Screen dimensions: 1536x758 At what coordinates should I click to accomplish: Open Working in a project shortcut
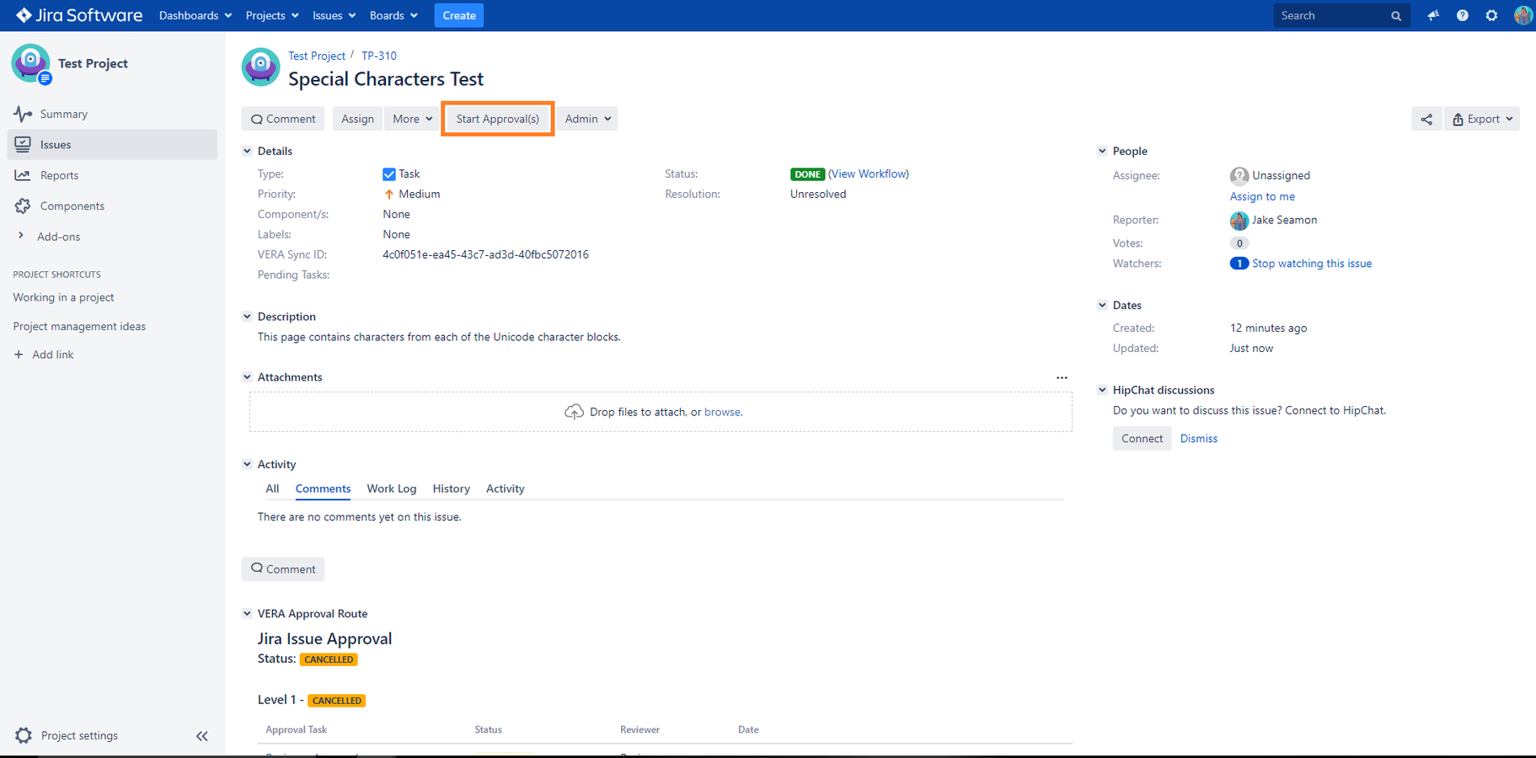click(63, 297)
